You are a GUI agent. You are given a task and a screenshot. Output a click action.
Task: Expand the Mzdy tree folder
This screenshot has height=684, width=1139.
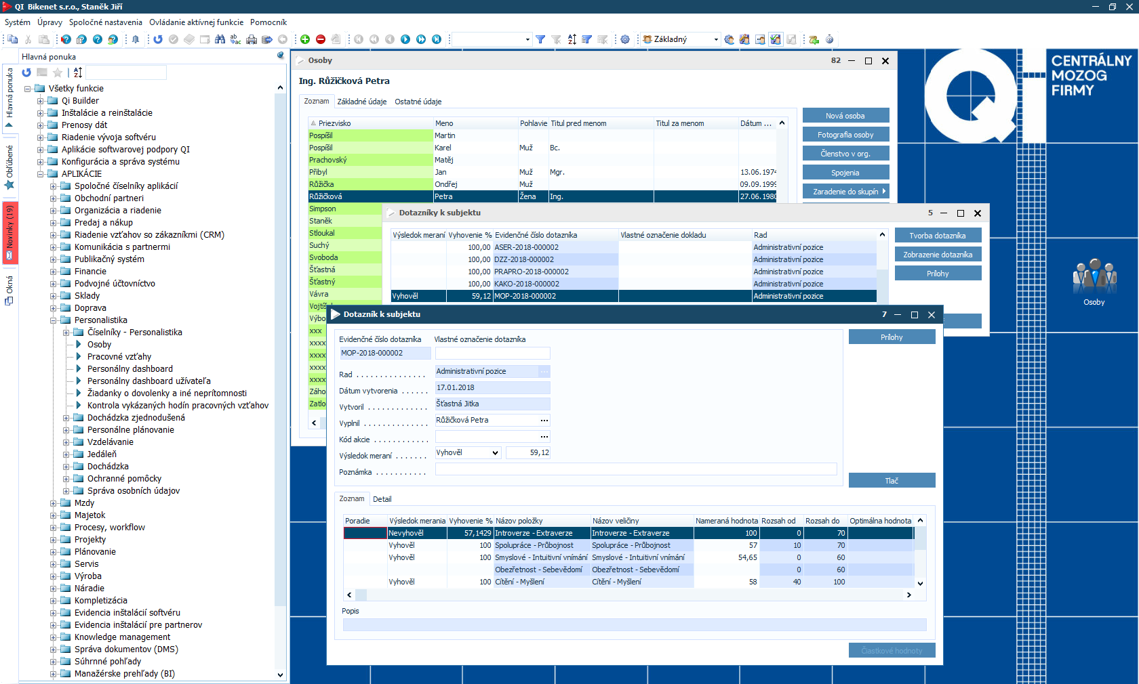pyautogui.click(x=54, y=503)
